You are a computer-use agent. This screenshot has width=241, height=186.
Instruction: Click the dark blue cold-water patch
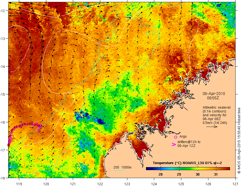(101, 121)
